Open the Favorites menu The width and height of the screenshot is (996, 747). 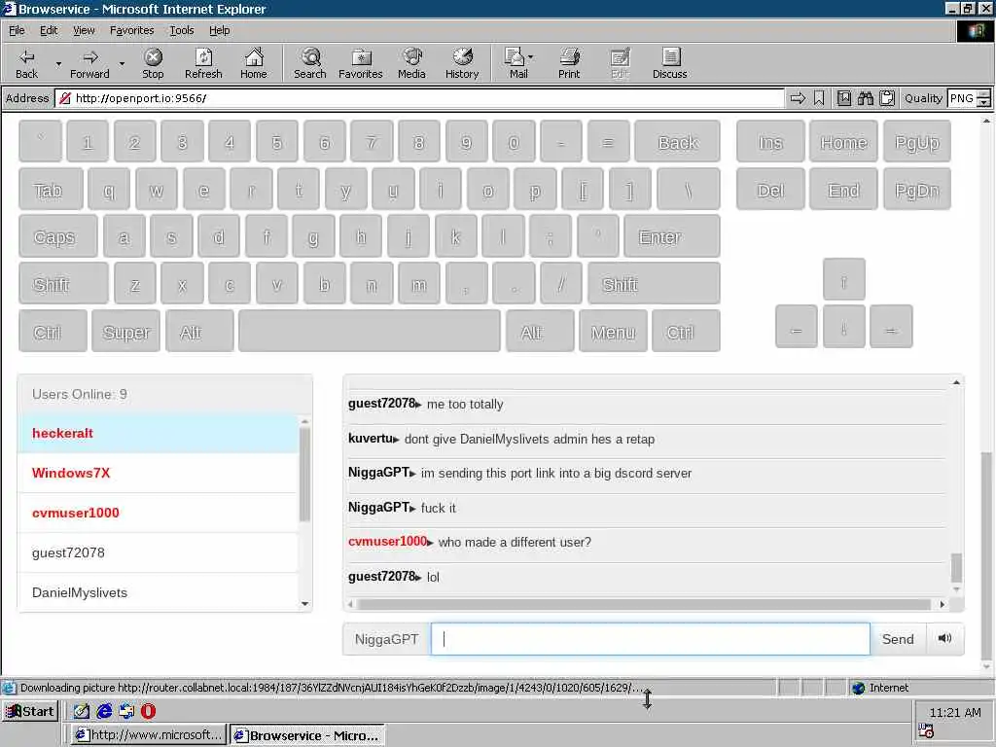(x=131, y=30)
